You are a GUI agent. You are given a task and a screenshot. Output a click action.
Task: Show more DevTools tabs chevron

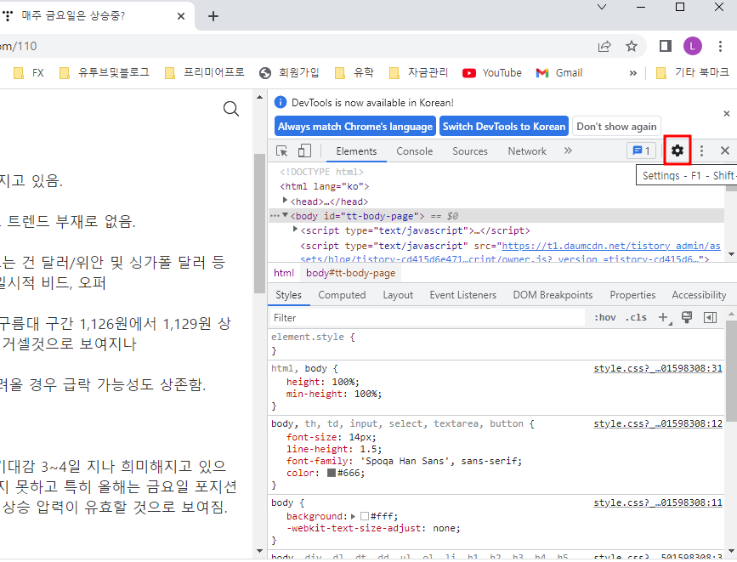click(568, 150)
